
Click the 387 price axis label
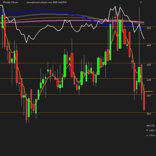point(149,96)
